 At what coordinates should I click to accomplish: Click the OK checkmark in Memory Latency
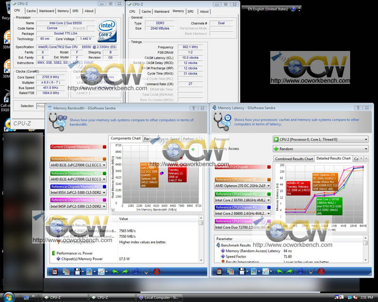(311, 272)
